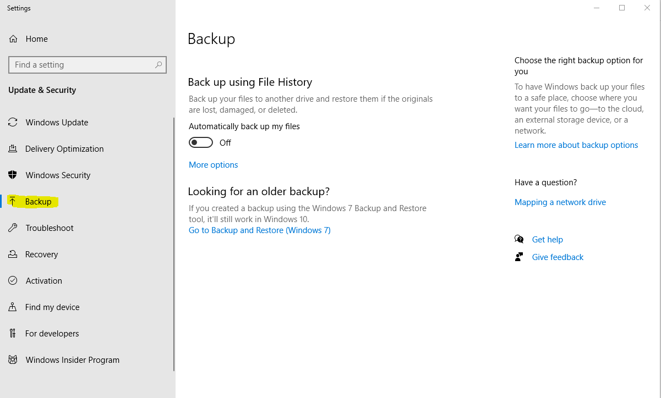661x398 pixels.
Task: Click the sidebar vertical scrollbar
Action: [x=174, y=244]
